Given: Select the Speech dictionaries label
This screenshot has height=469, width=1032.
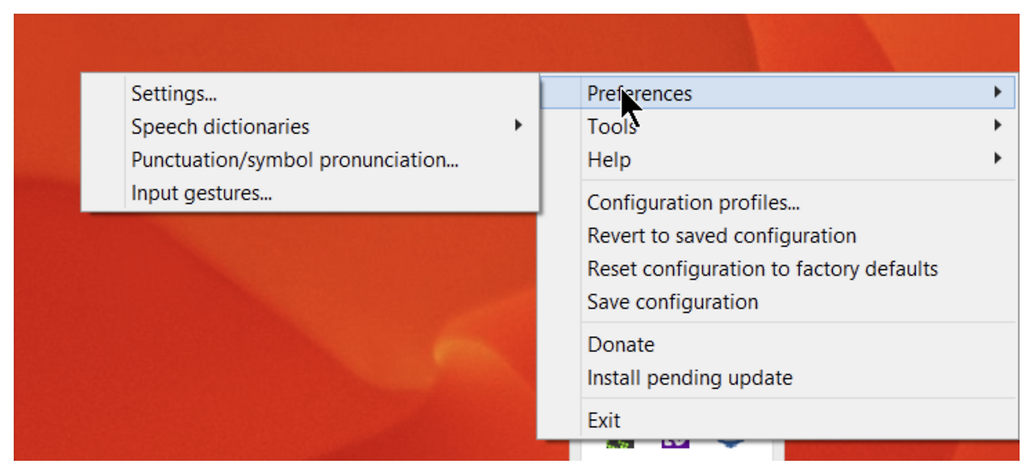Looking at the screenshot, I should (x=220, y=127).
